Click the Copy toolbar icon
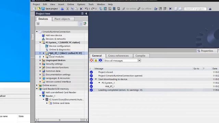Viewport: 219px width, 123px height. 72,9
